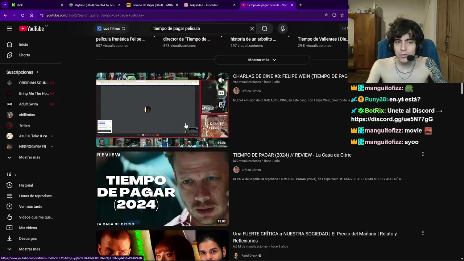The height and width of the screenshot is (261, 464).
Task: Close the Kick tab
Action: [x=62, y=5]
